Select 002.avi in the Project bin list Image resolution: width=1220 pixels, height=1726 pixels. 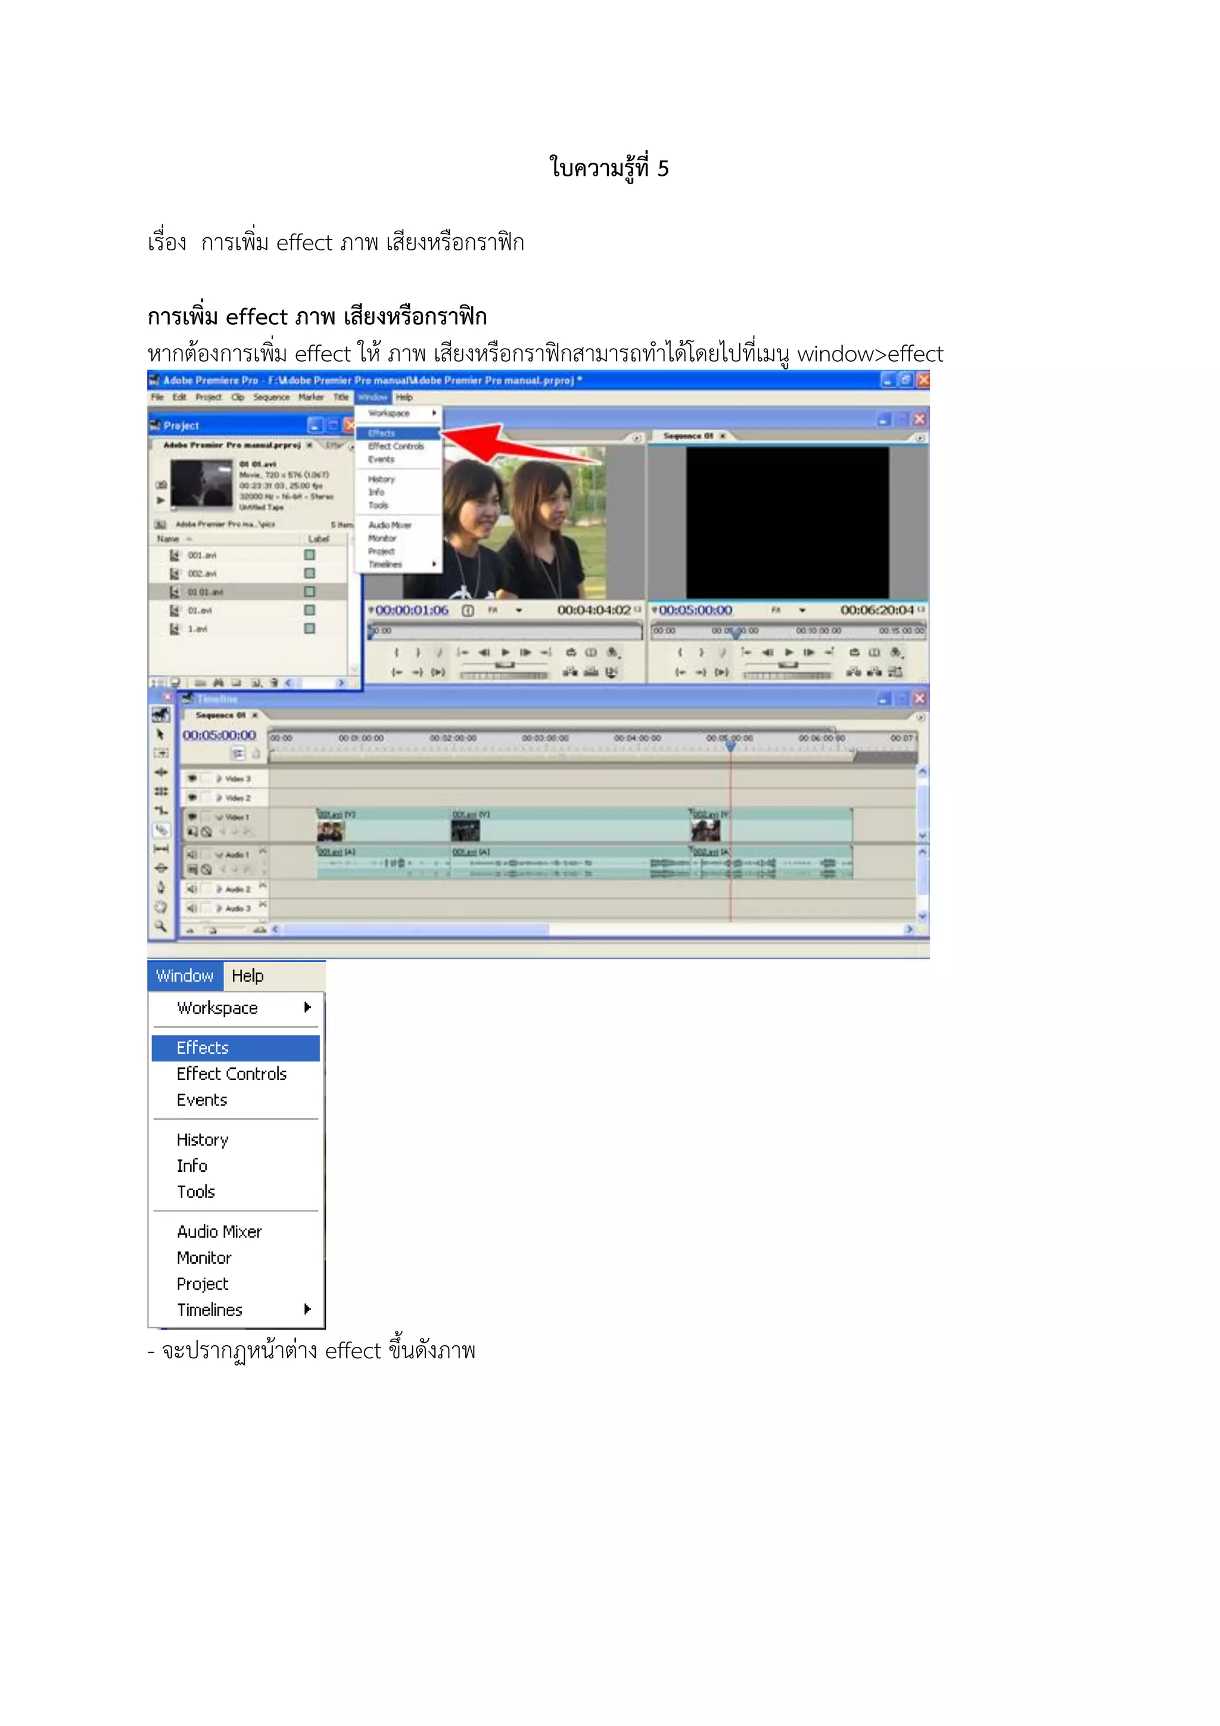[x=202, y=573]
